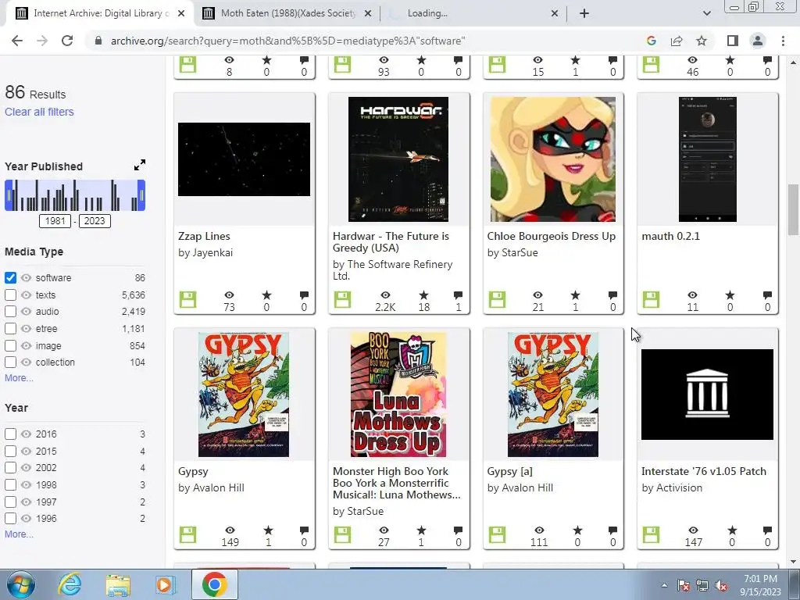Toggle eye icon beside texts filter
The width and height of the screenshot is (800, 600).
tap(26, 295)
